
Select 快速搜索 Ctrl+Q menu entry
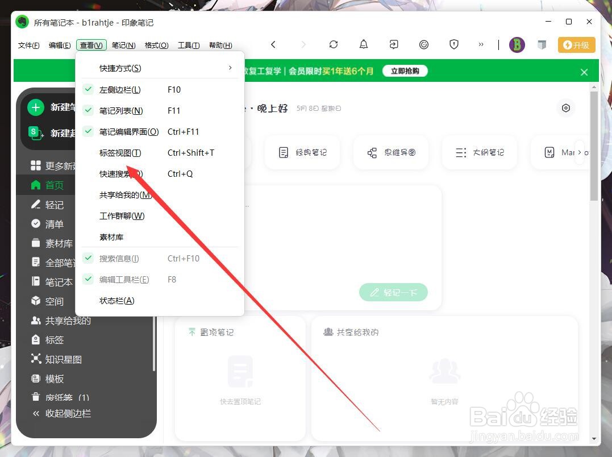(160, 174)
